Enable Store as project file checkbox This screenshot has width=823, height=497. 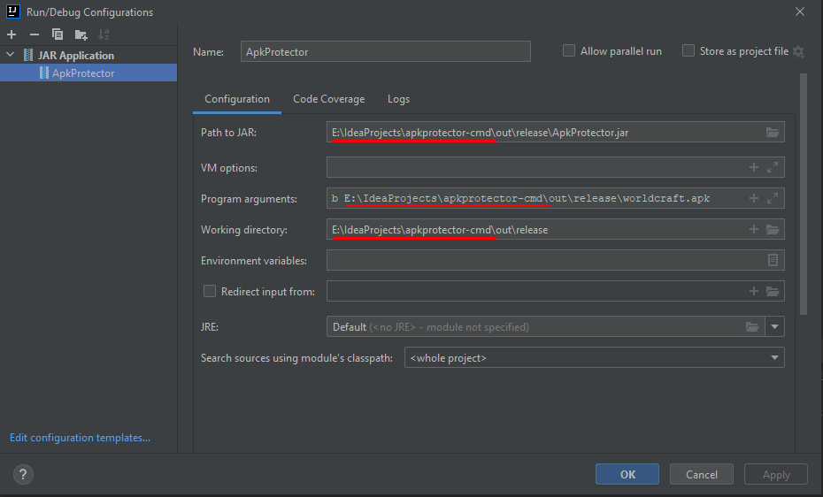pos(688,51)
